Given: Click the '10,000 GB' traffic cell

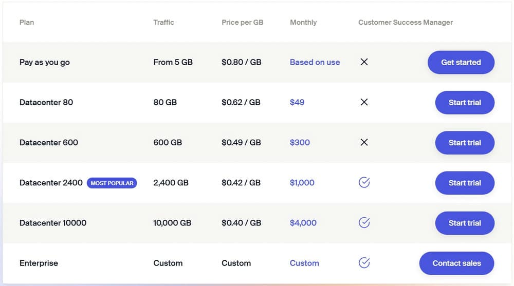Looking at the screenshot, I should pyautogui.click(x=172, y=223).
